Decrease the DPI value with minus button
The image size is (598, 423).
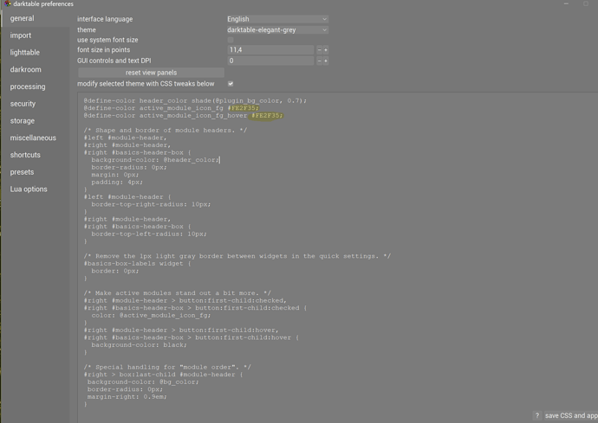pos(319,61)
